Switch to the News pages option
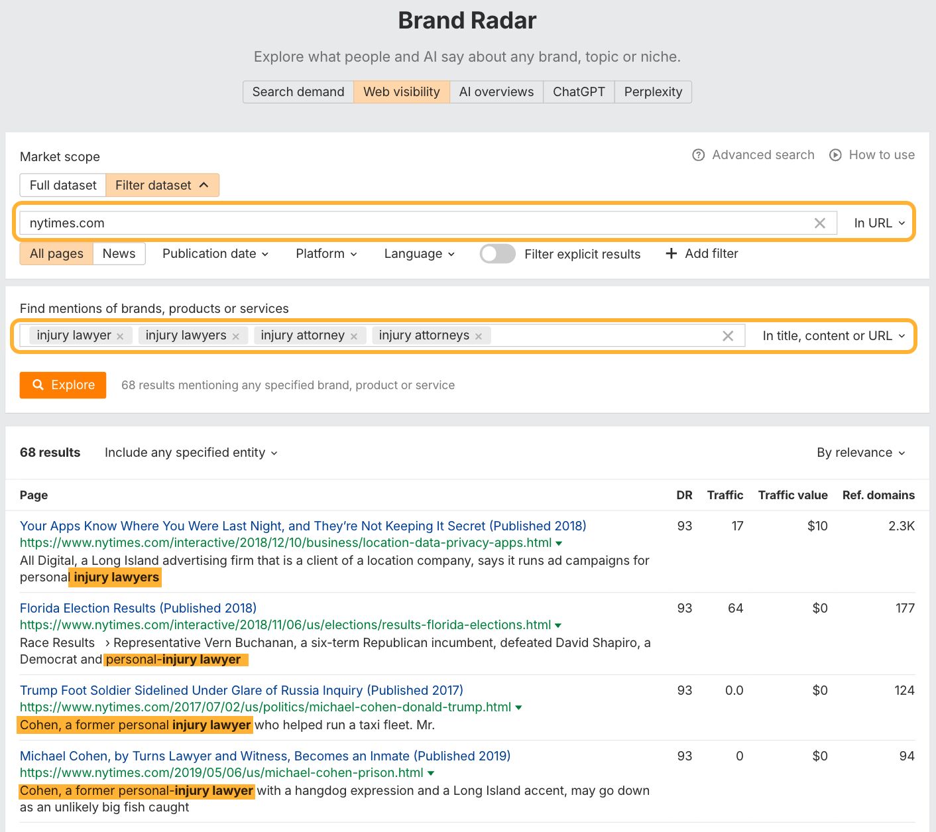 (x=119, y=254)
